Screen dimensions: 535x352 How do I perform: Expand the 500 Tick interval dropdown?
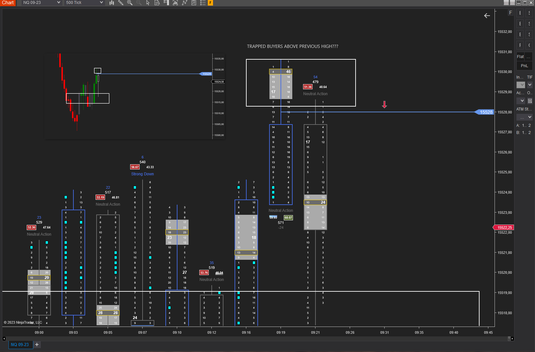click(84, 3)
